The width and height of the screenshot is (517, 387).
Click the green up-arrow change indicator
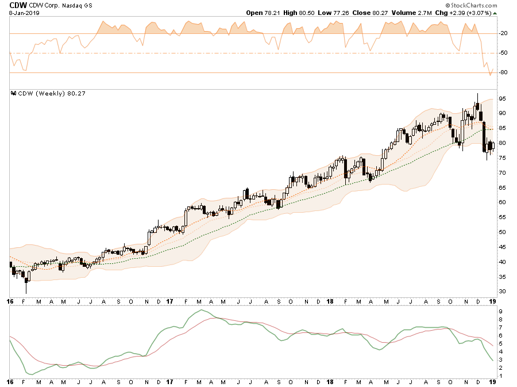coord(495,14)
